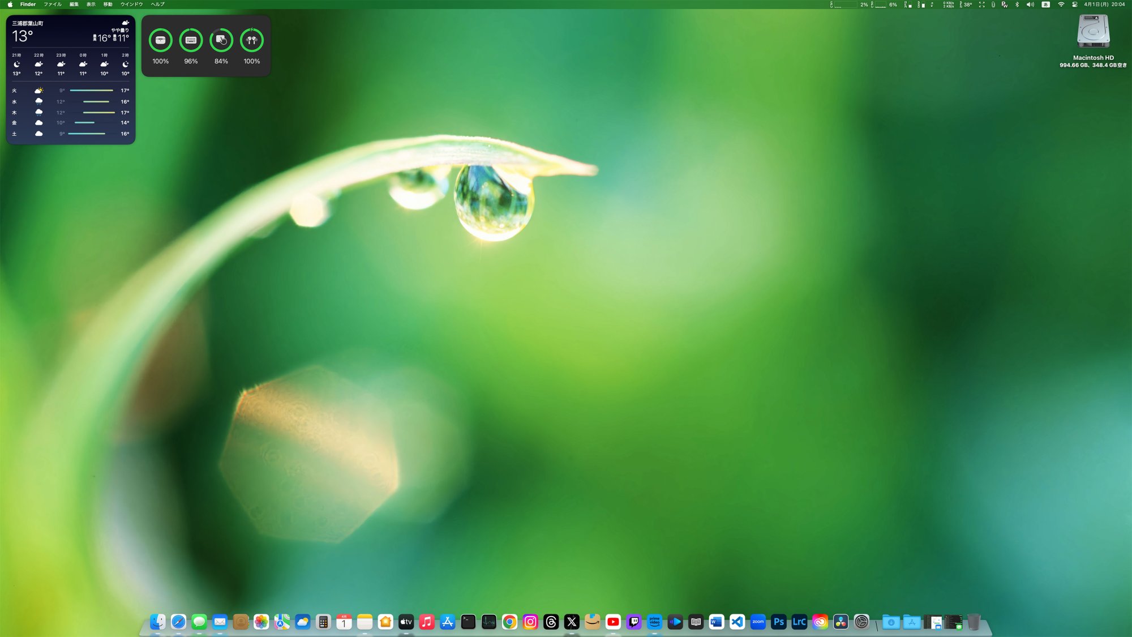Start Zoom from the Dock
This screenshot has height=637, width=1132.
coord(758,622)
